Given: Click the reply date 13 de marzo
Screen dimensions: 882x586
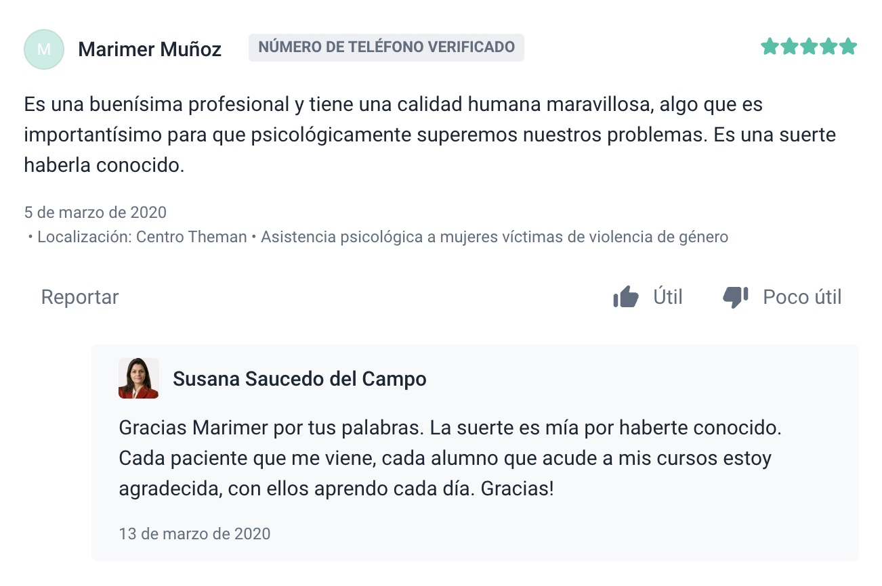Looking at the screenshot, I should tap(194, 533).
